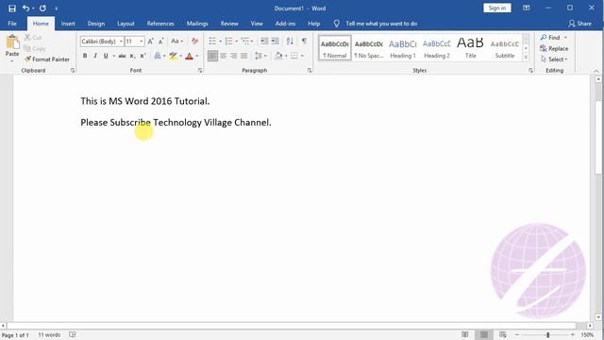This screenshot has width=604, height=340.
Task: Go to the References tab
Action: (x=160, y=24)
